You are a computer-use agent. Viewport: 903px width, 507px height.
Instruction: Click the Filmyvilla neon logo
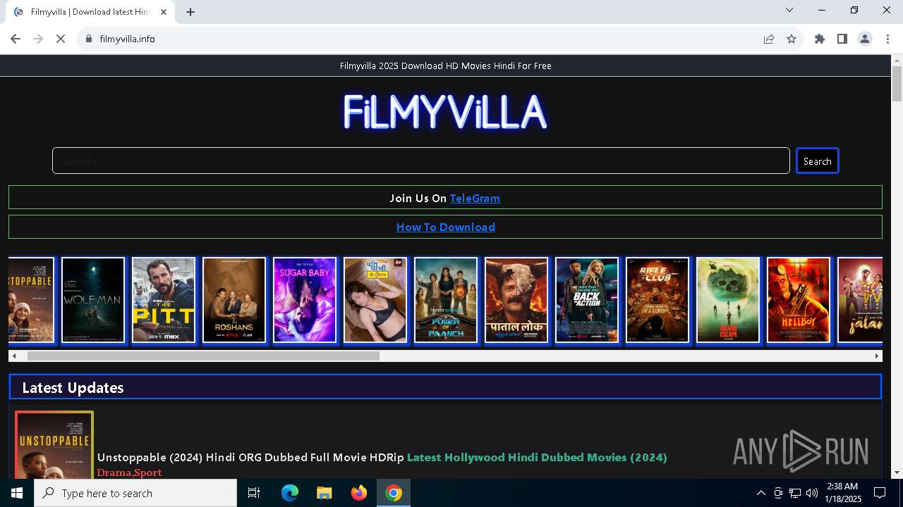pyautogui.click(x=445, y=112)
